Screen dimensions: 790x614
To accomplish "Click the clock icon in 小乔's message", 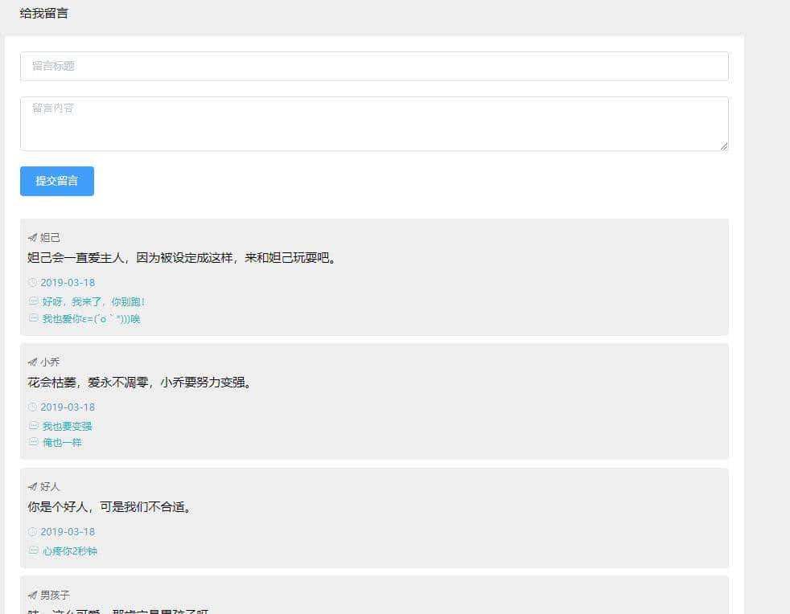I will 33,407.
